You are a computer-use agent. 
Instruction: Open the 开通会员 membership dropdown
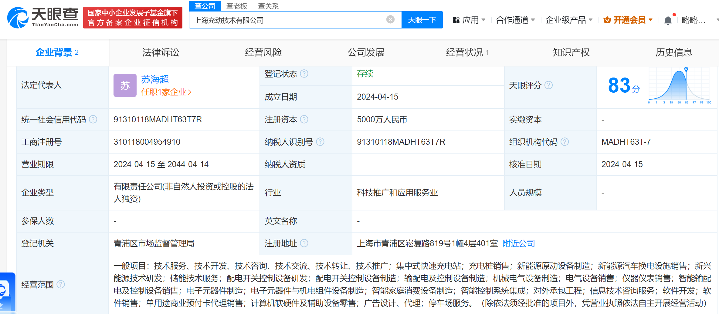pyautogui.click(x=628, y=20)
